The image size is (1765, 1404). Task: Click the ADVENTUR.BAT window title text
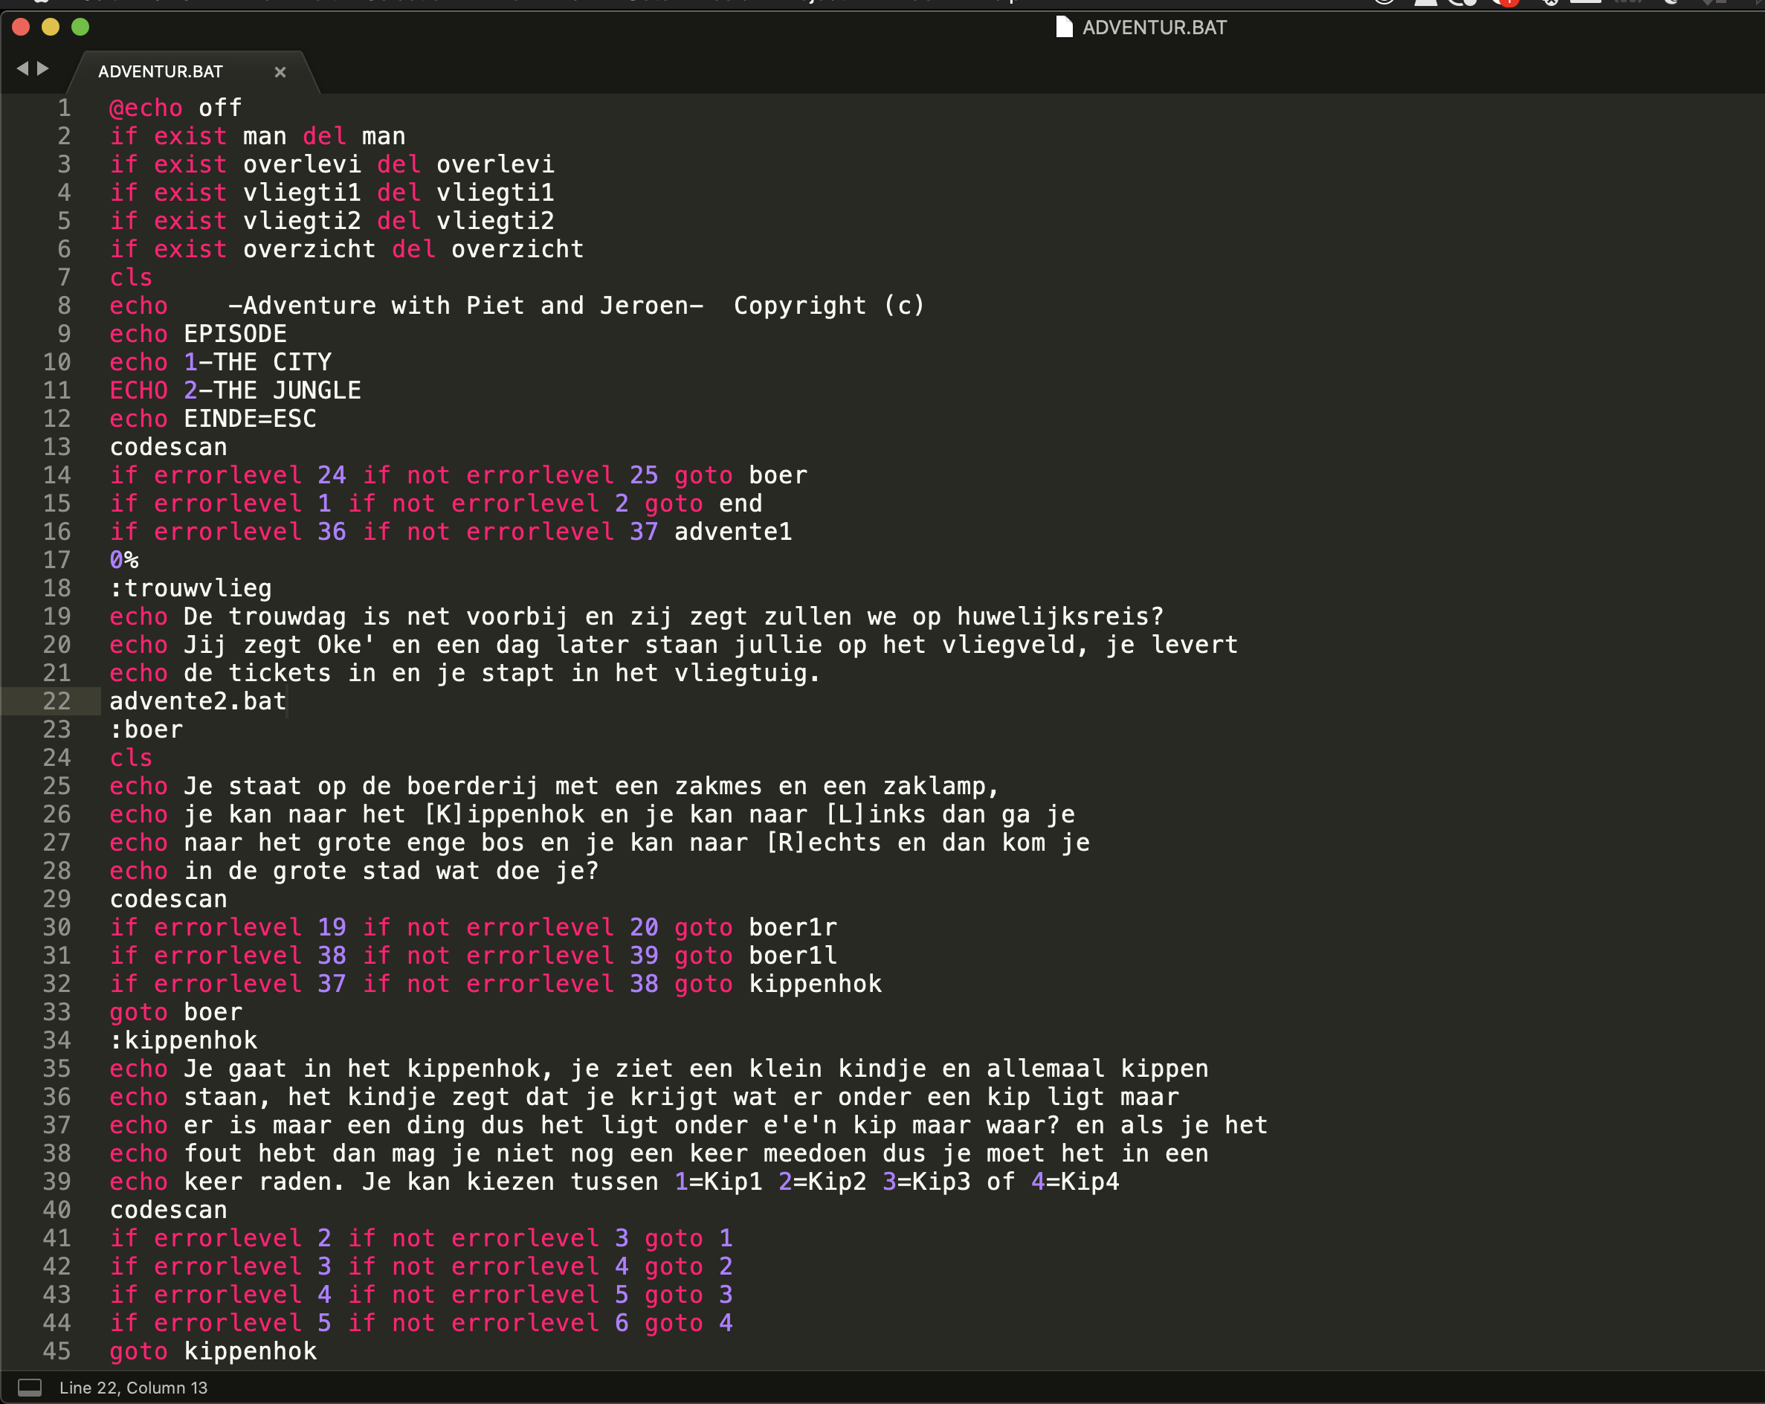click(x=1155, y=28)
